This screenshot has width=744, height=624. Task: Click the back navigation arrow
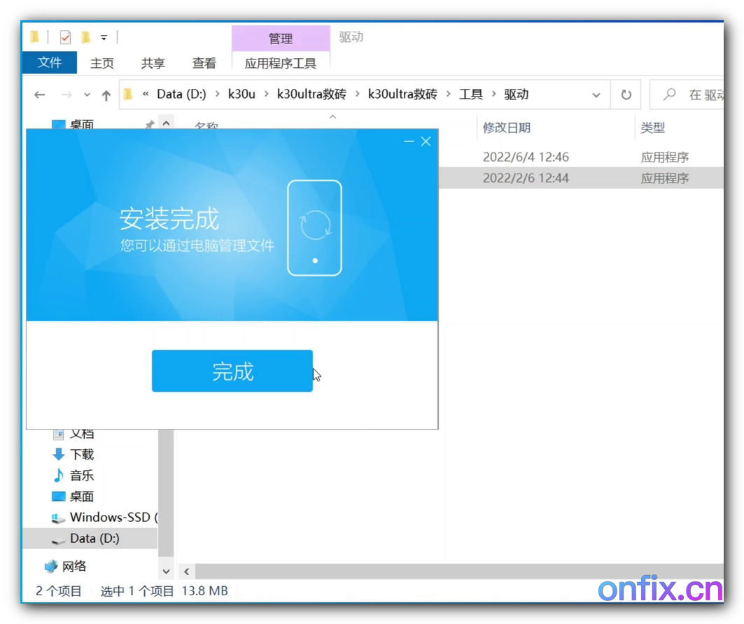click(x=40, y=94)
